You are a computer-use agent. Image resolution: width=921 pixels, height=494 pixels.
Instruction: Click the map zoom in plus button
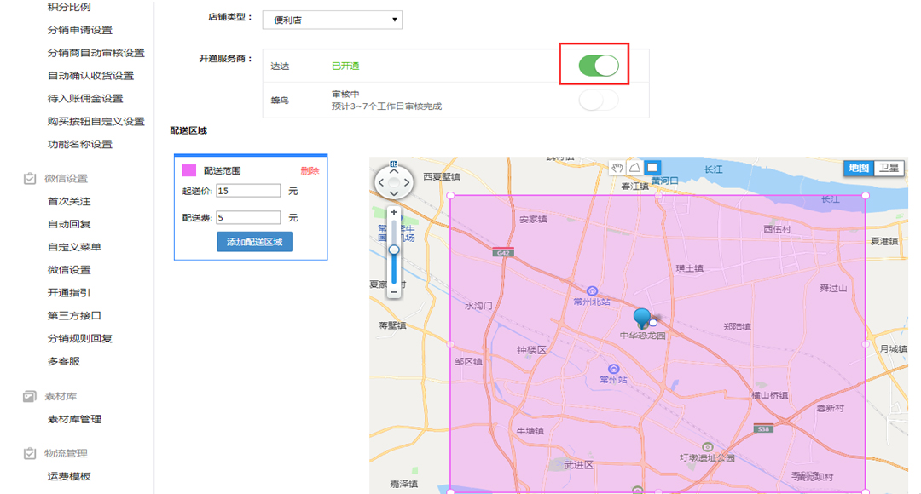click(x=394, y=212)
